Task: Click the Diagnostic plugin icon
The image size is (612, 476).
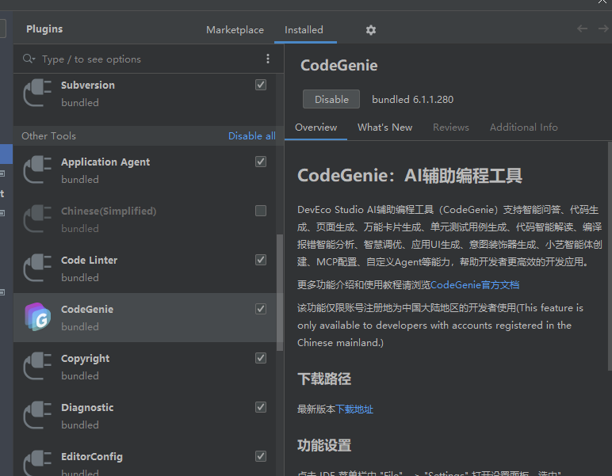Action: [x=37, y=415]
